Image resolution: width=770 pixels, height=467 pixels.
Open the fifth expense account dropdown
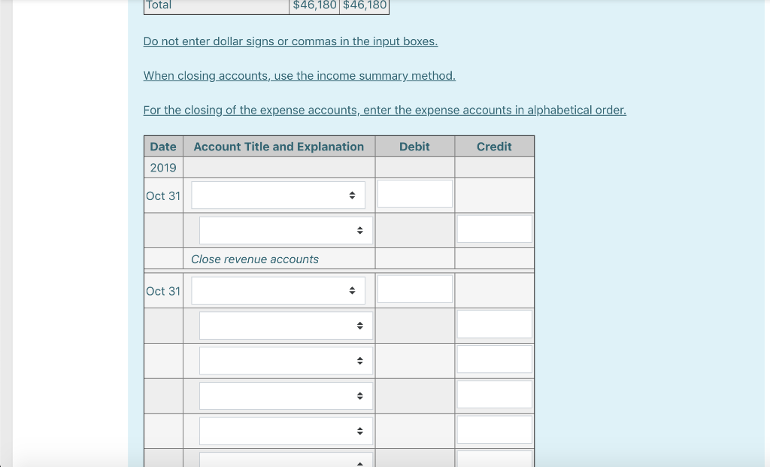[x=286, y=430]
